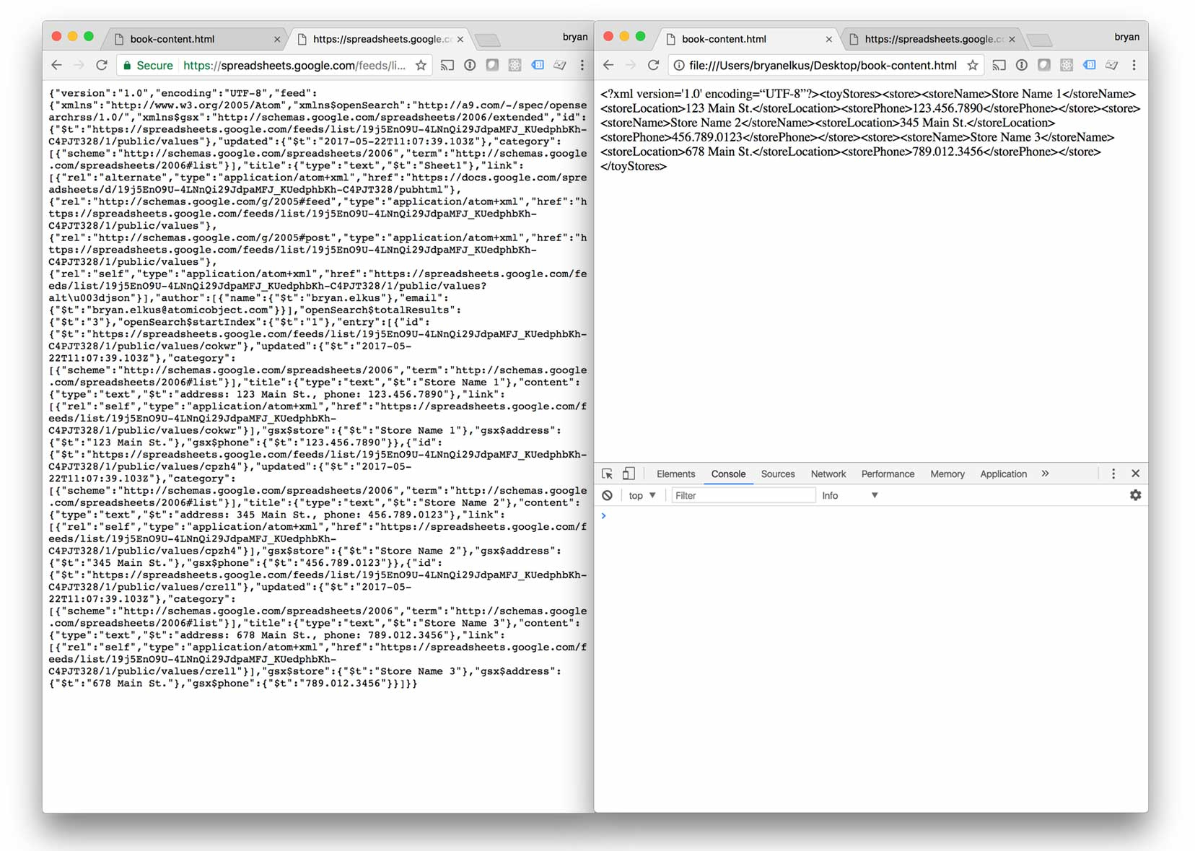Open the 'top' execution context dropdown
Screen dimensions: 1195x851
point(642,496)
